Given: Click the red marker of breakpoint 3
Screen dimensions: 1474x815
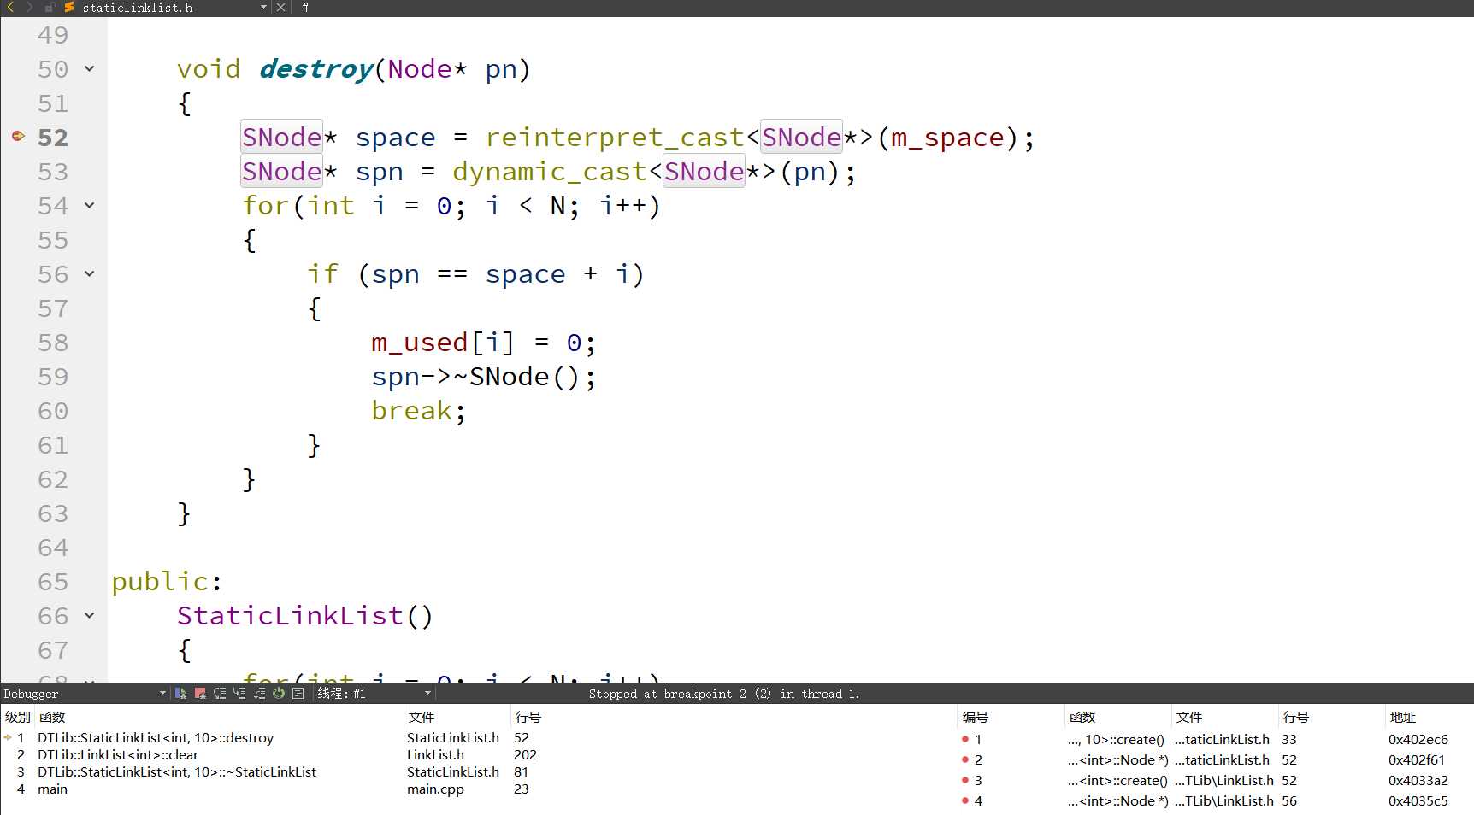Looking at the screenshot, I should click(x=965, y=781).
